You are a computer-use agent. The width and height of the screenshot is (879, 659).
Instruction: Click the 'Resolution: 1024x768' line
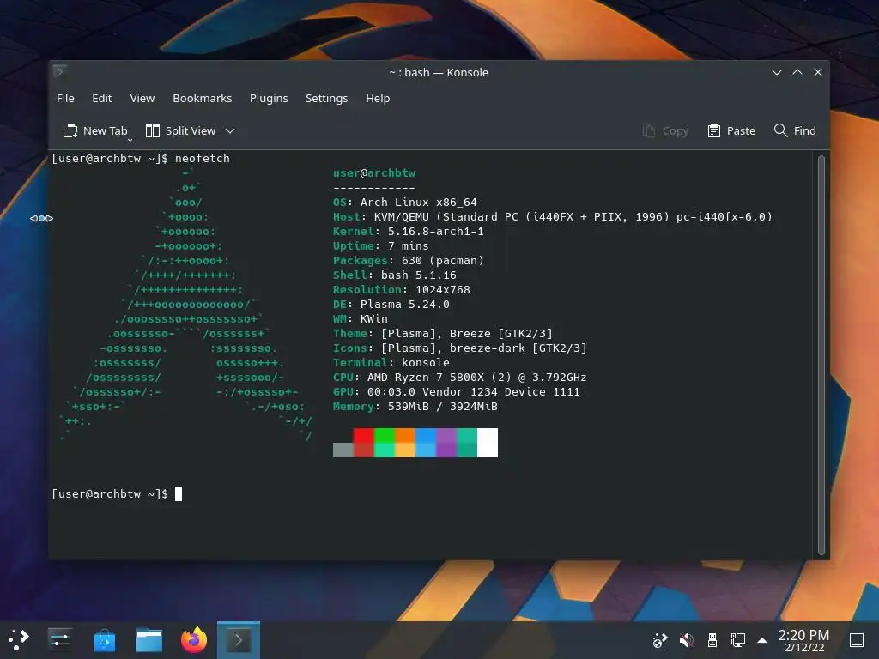point(402,290)
